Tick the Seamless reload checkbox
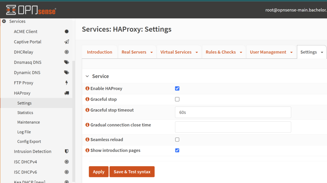This screenshot has height=183, width=327. click(x=177, y=140)
